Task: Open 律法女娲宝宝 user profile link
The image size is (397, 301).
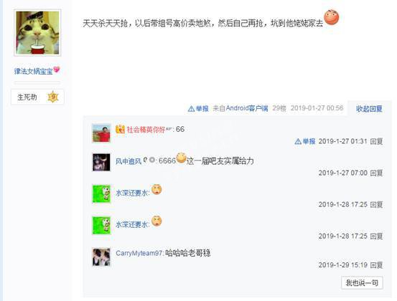Action: (x=33, y=71)
